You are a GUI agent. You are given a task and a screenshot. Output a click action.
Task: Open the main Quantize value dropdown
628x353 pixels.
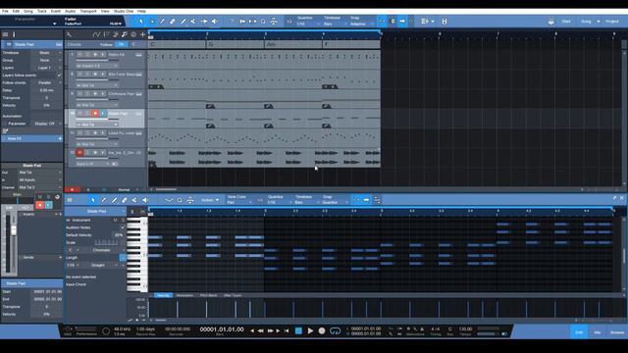click(x=308, y=24)
